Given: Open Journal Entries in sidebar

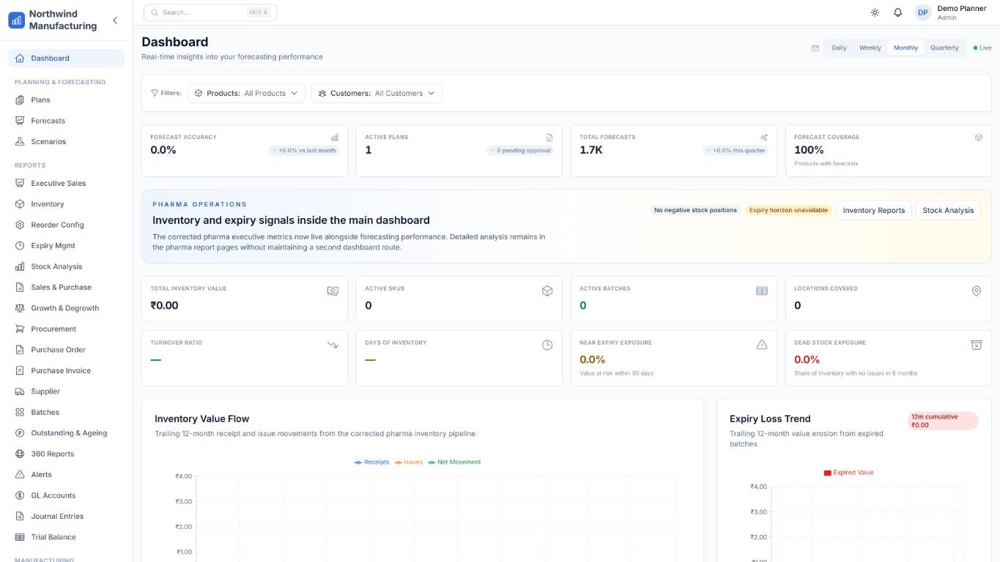Looking at the screenshot, I should [x=66, y=516].
